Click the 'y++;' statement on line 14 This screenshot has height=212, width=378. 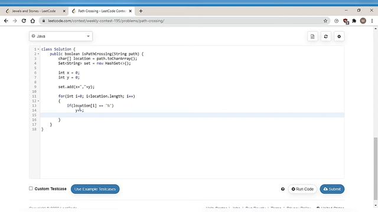click(x=80, y=110)
